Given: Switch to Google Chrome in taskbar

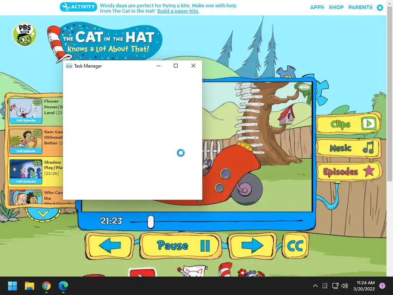Looking at the screenshot, I should (x=46, y=286).
